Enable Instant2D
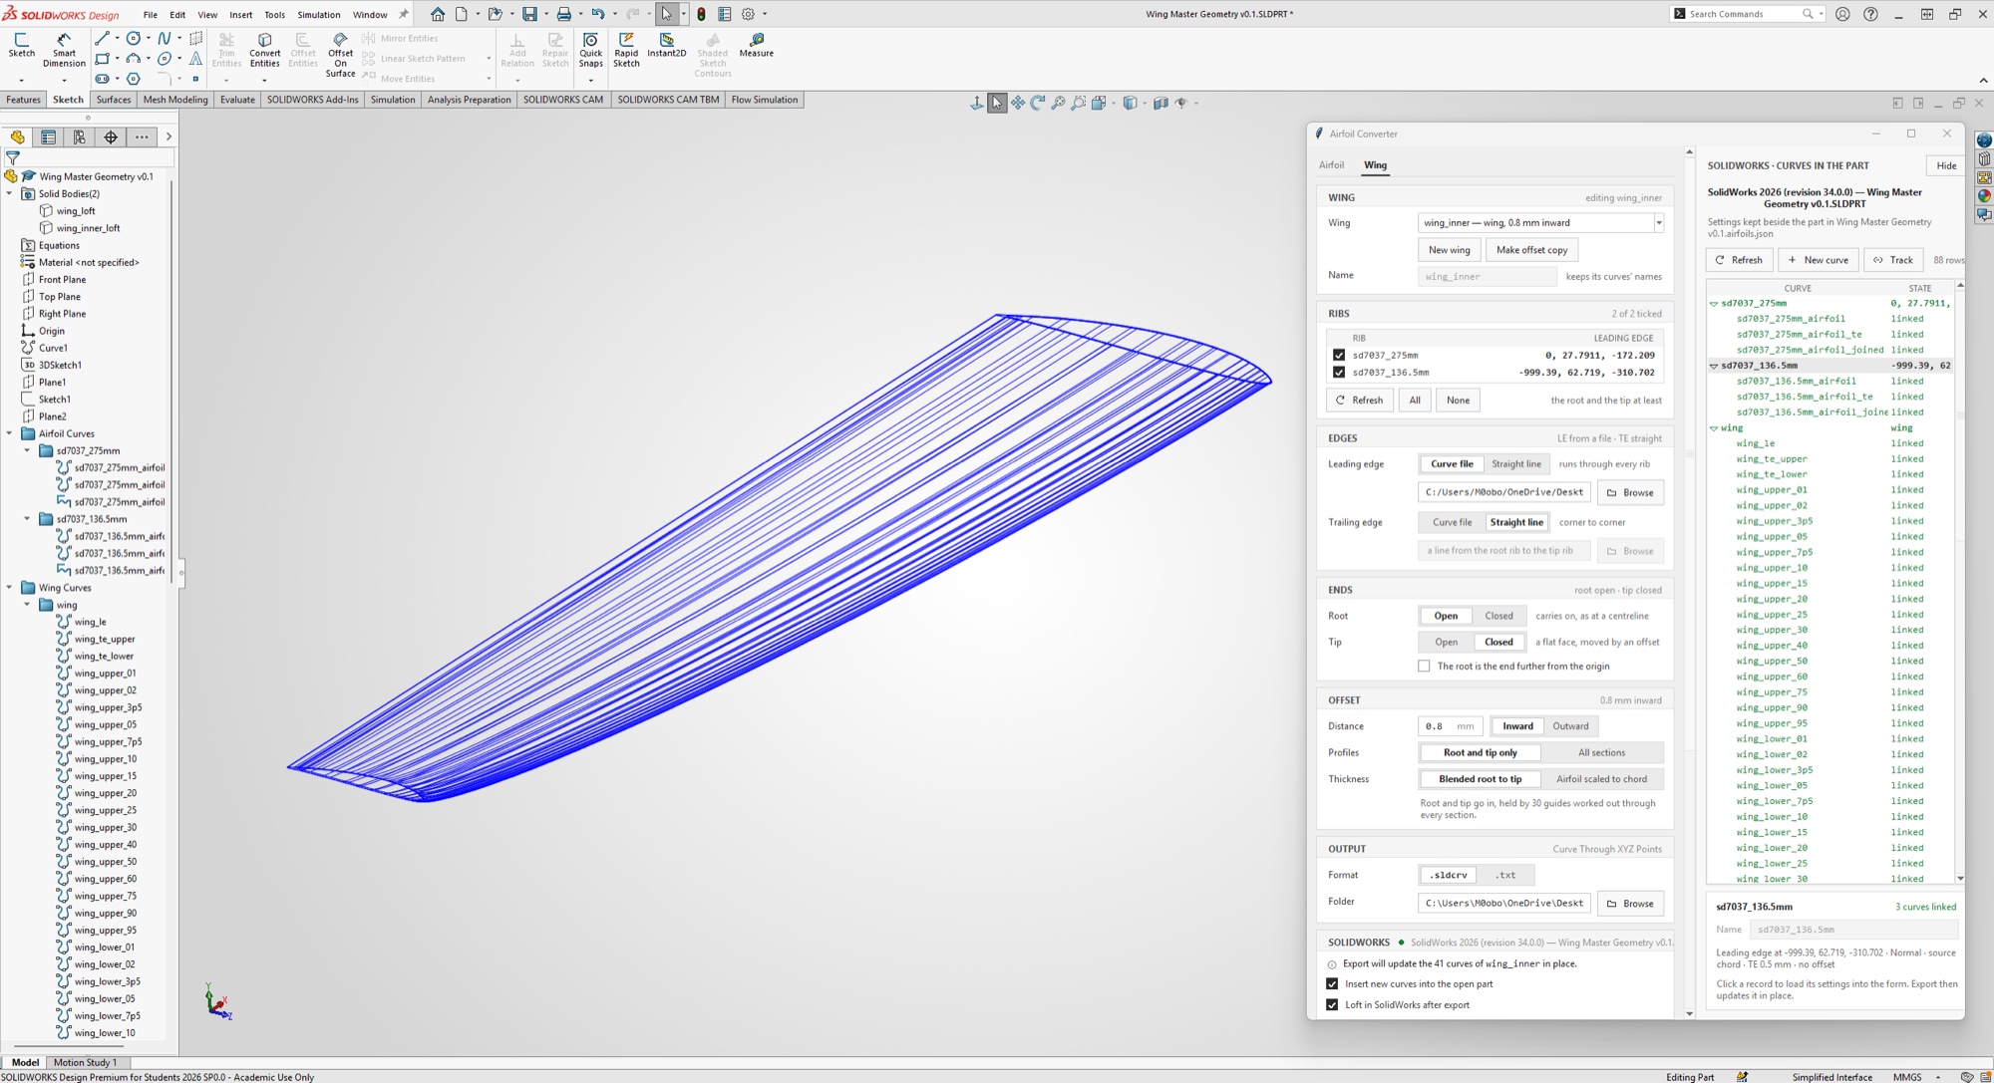 (x=666, y=45)
